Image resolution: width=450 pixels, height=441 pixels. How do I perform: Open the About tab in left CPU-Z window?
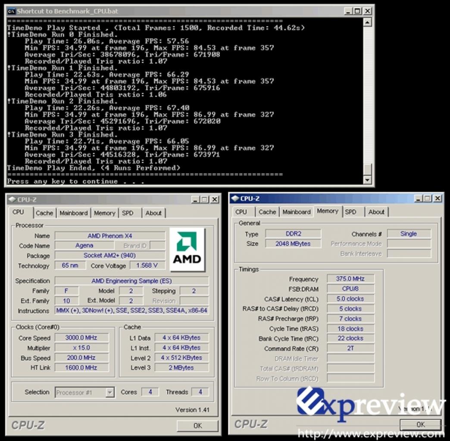[x=153, y=213]
